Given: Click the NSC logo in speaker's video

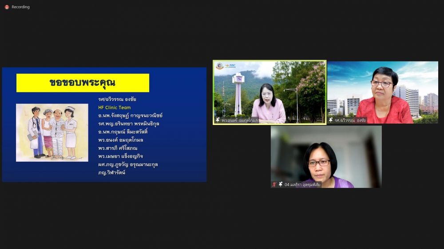Looking at the screenshot, I should pos(230,66).
